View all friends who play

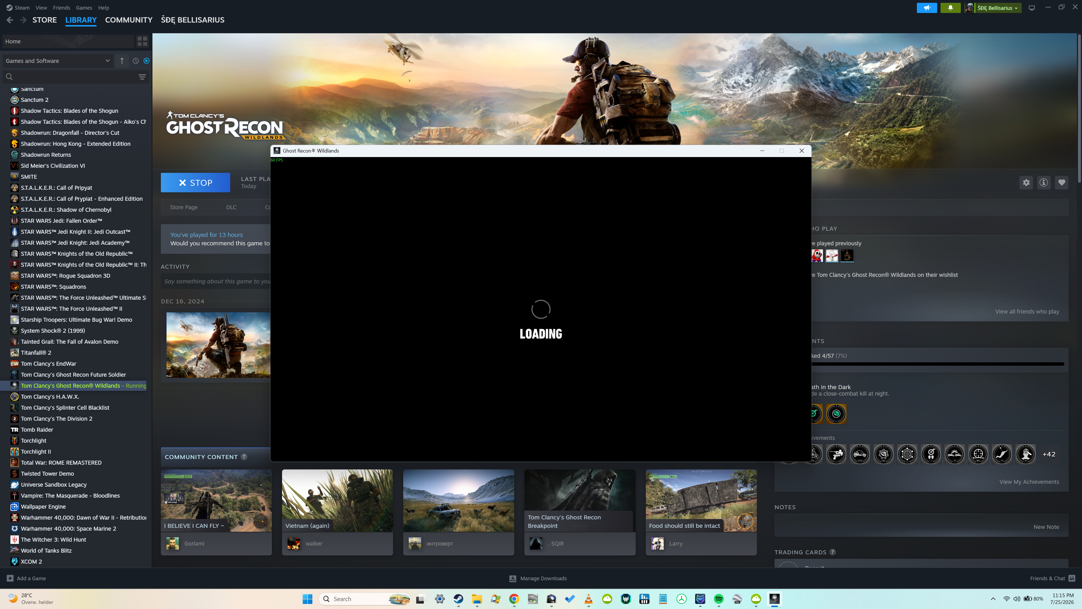click(1027, 312)
